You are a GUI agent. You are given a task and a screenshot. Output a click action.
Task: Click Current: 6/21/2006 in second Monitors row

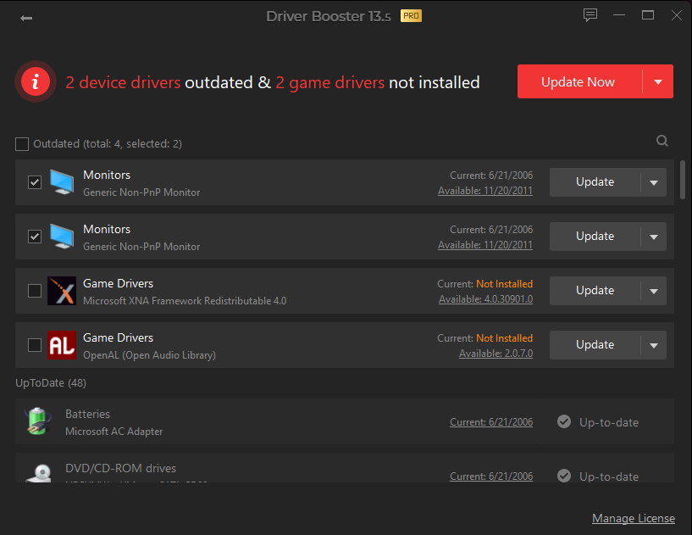(x=491, y=230)
